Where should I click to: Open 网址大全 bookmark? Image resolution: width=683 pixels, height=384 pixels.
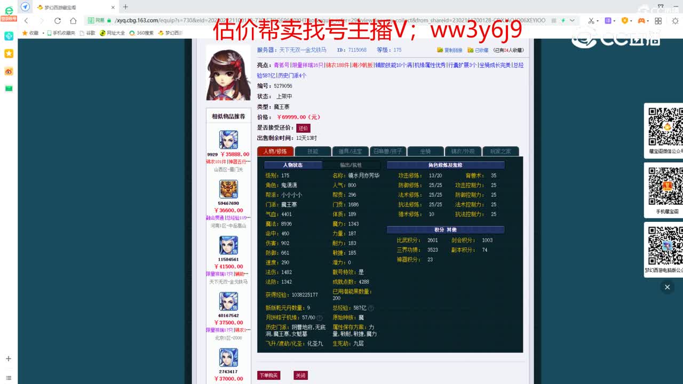pyautogui.click(x=113, y=33)
